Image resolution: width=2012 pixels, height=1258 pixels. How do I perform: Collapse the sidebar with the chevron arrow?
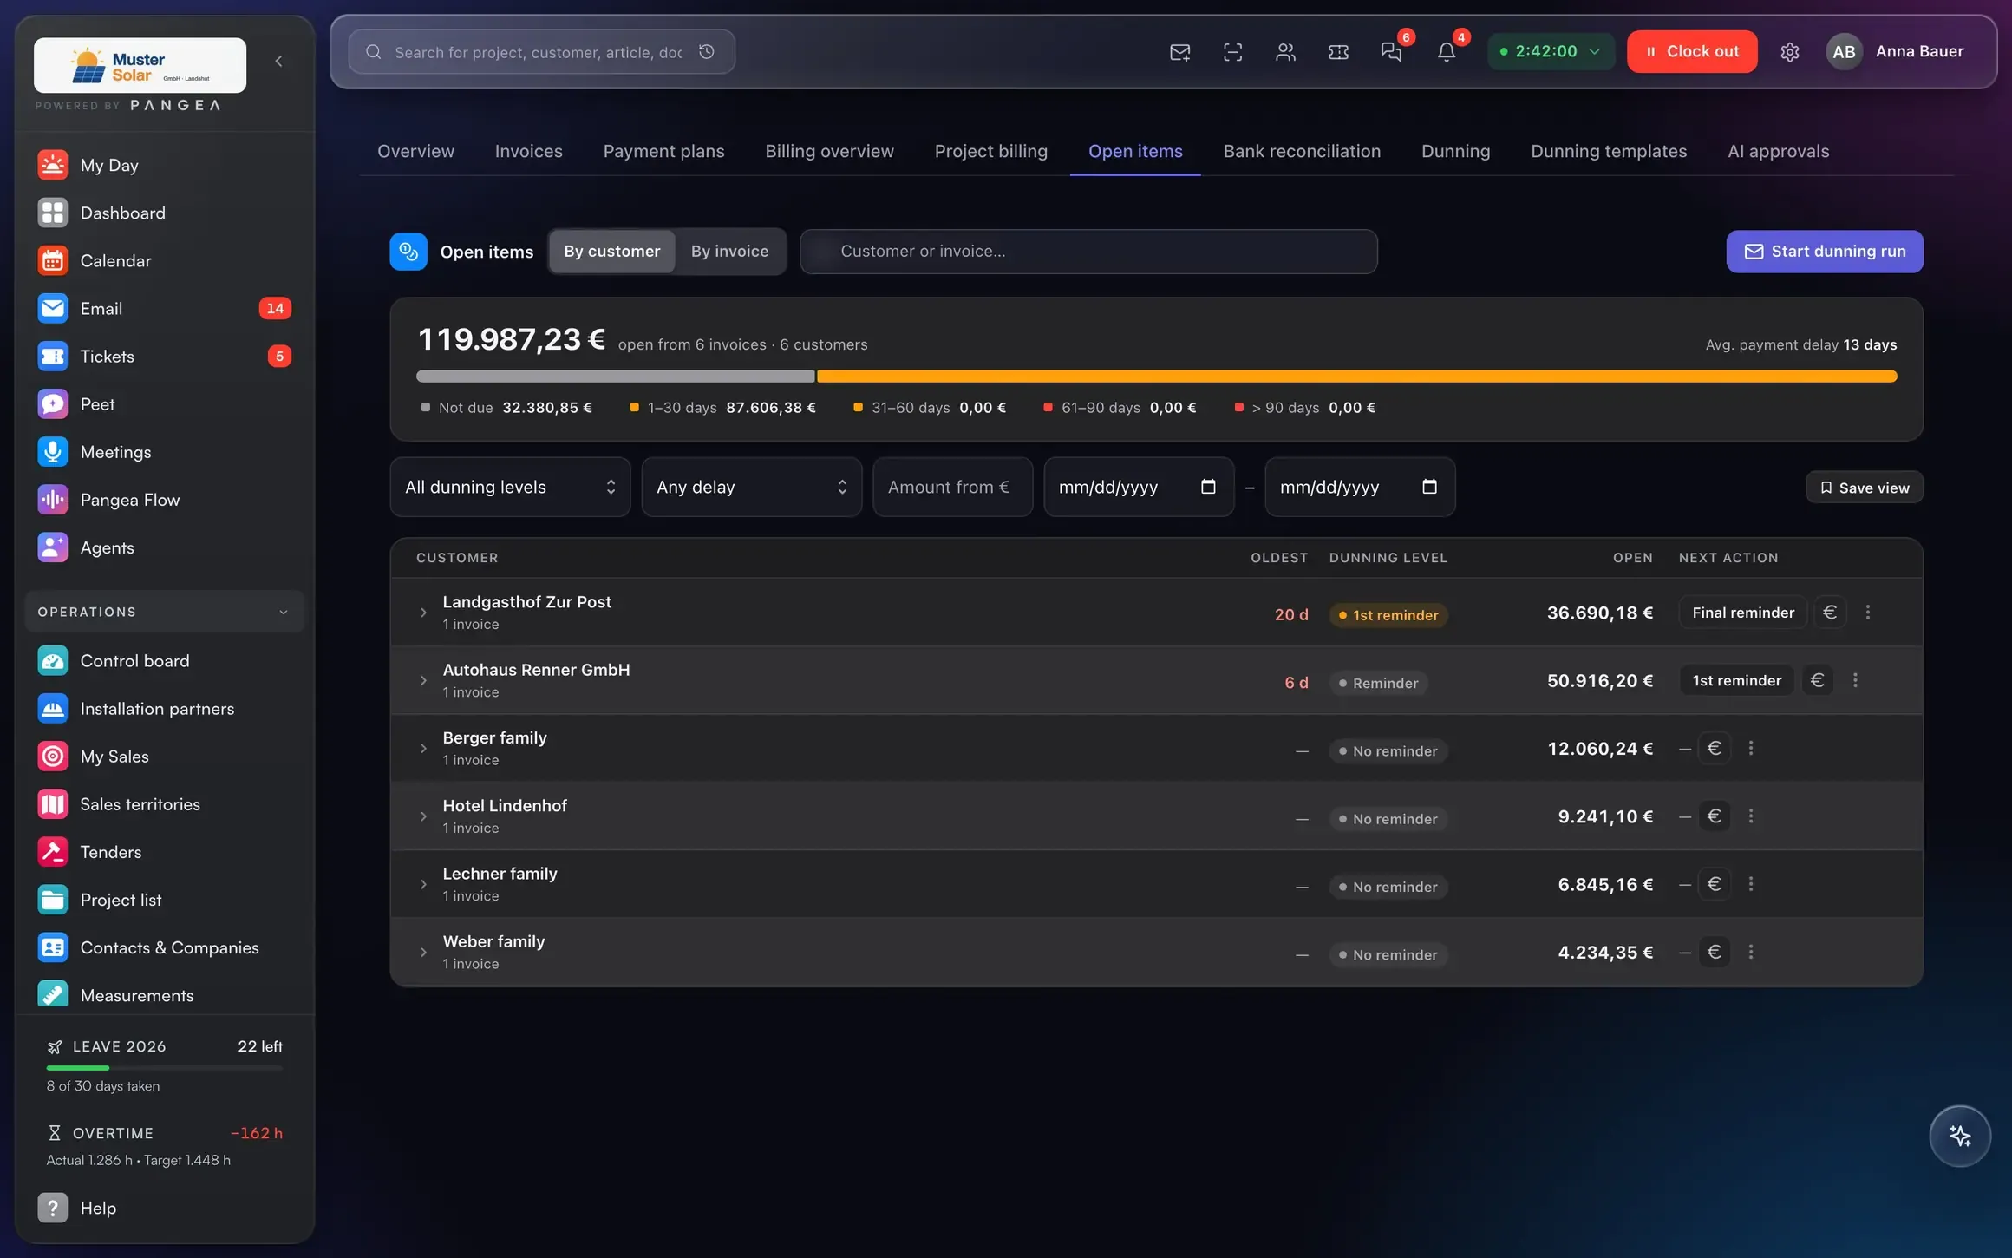[278, 61]
